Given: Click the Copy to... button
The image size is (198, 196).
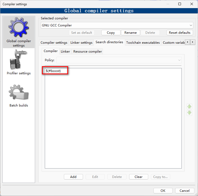Looking at the screenshot, I should coord(160,177).
